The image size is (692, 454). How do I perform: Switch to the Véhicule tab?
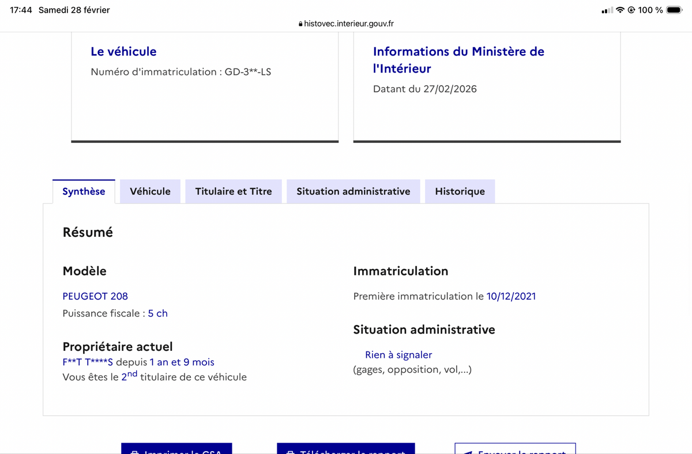point(150,191)
